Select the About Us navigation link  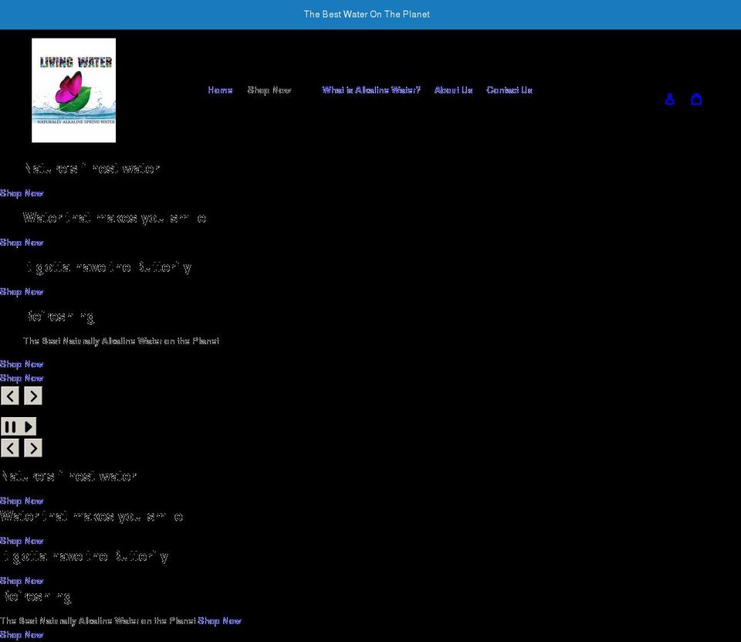tap(452, 90)
